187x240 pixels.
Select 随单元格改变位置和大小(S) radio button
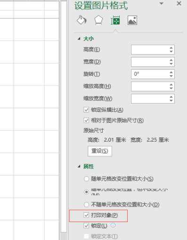click(86, 179)
